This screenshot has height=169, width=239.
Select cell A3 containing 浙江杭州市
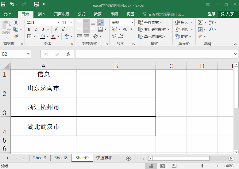tap(43, 107)
